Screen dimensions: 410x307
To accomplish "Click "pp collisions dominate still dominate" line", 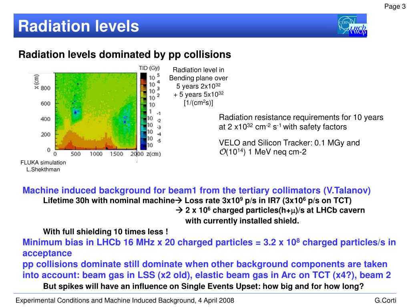I will click(205, 264).
